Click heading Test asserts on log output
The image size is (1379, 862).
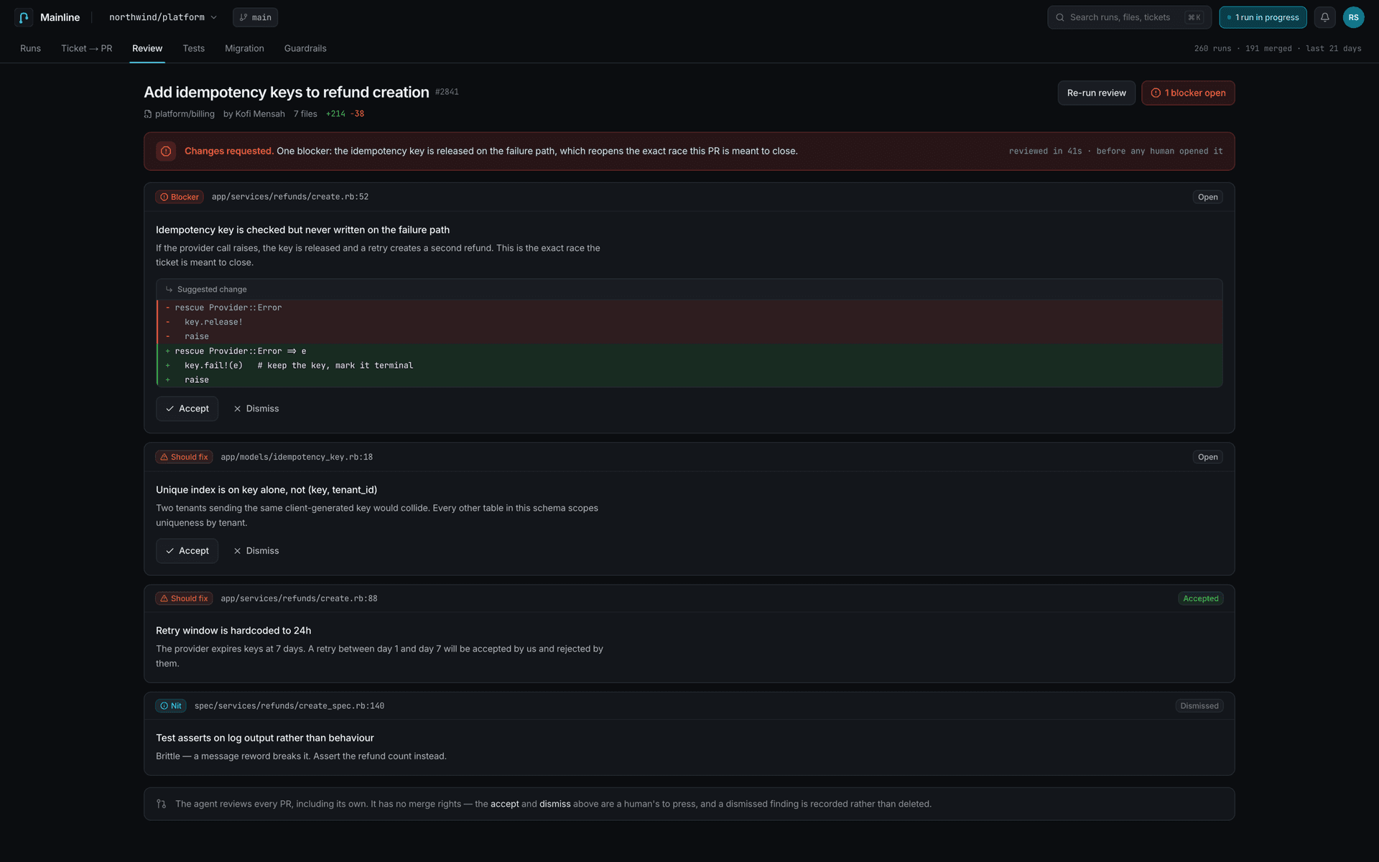265,738
